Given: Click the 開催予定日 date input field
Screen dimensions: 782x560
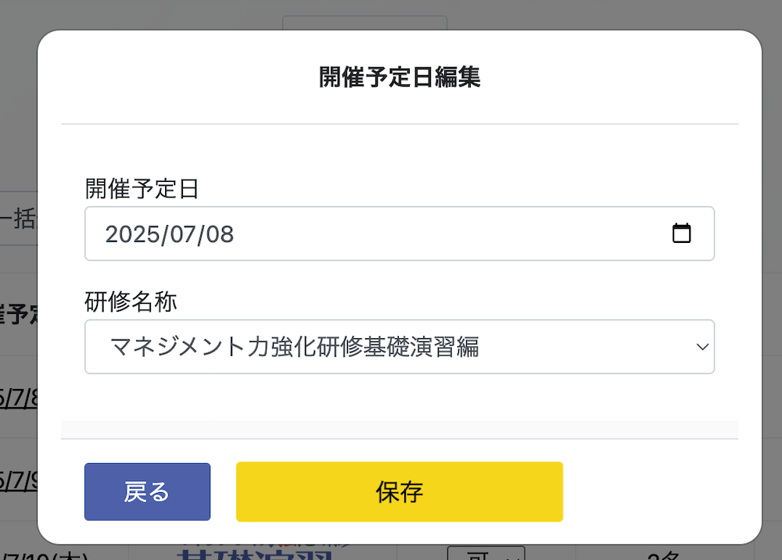Looking at the screenshot, I should [400, 234].
